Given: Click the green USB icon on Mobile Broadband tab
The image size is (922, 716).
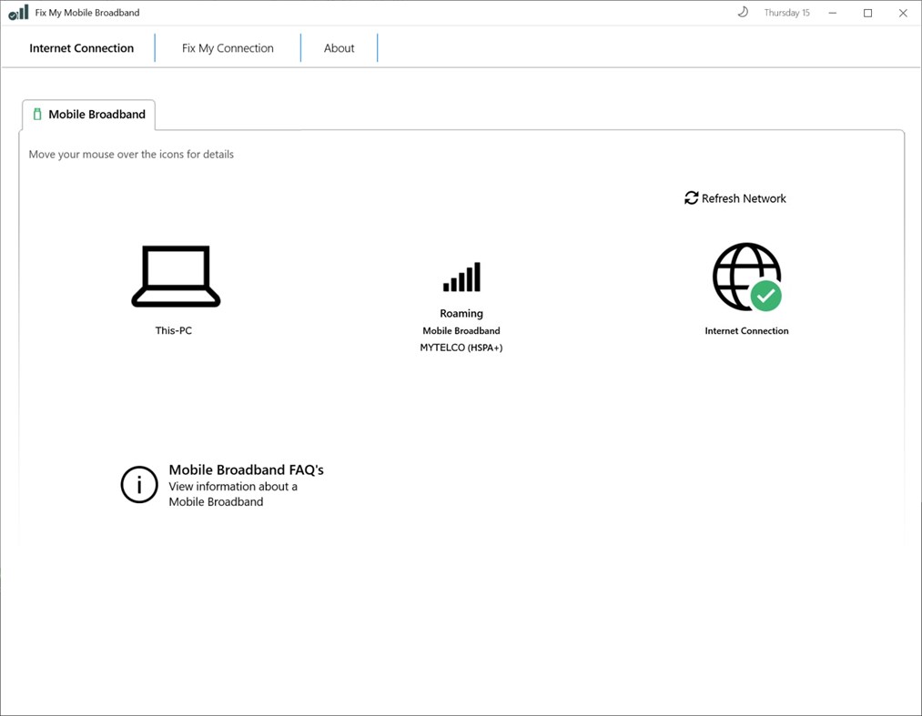Looking at the screenshot, I should [36, 114].
